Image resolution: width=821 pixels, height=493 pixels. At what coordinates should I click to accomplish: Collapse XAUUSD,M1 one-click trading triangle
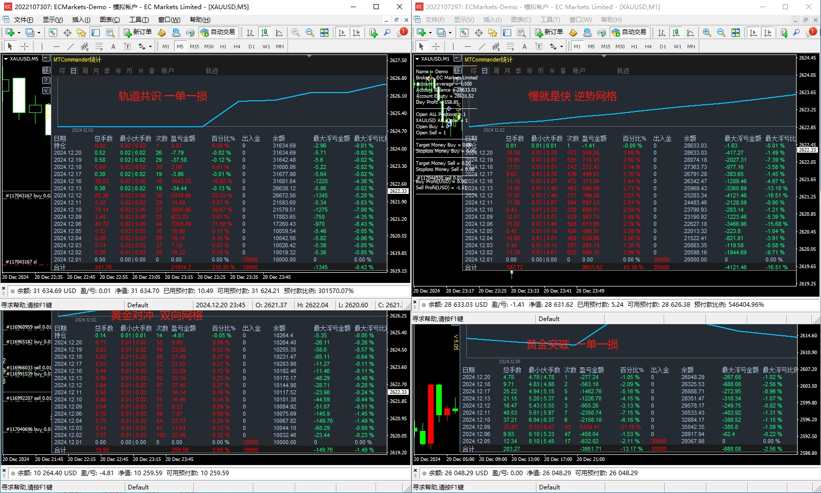point(417,59)
